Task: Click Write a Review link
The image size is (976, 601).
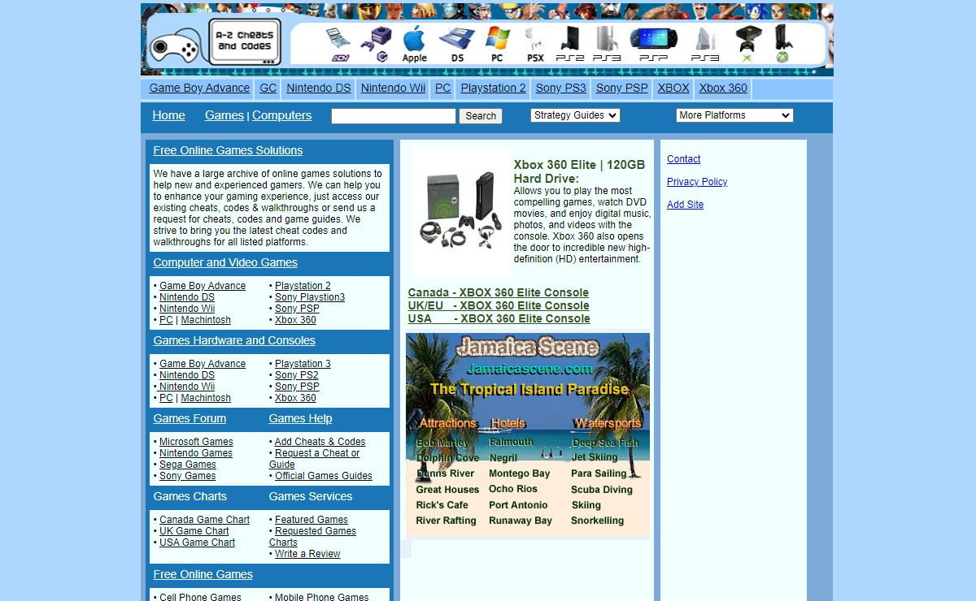Action: pos(307,554)
